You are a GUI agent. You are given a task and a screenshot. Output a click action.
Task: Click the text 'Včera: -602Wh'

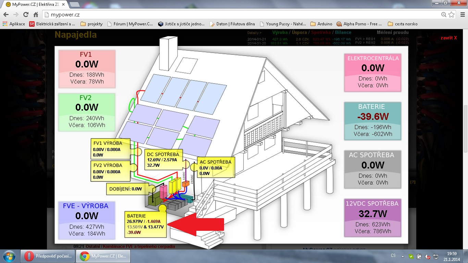coord(373,134)
